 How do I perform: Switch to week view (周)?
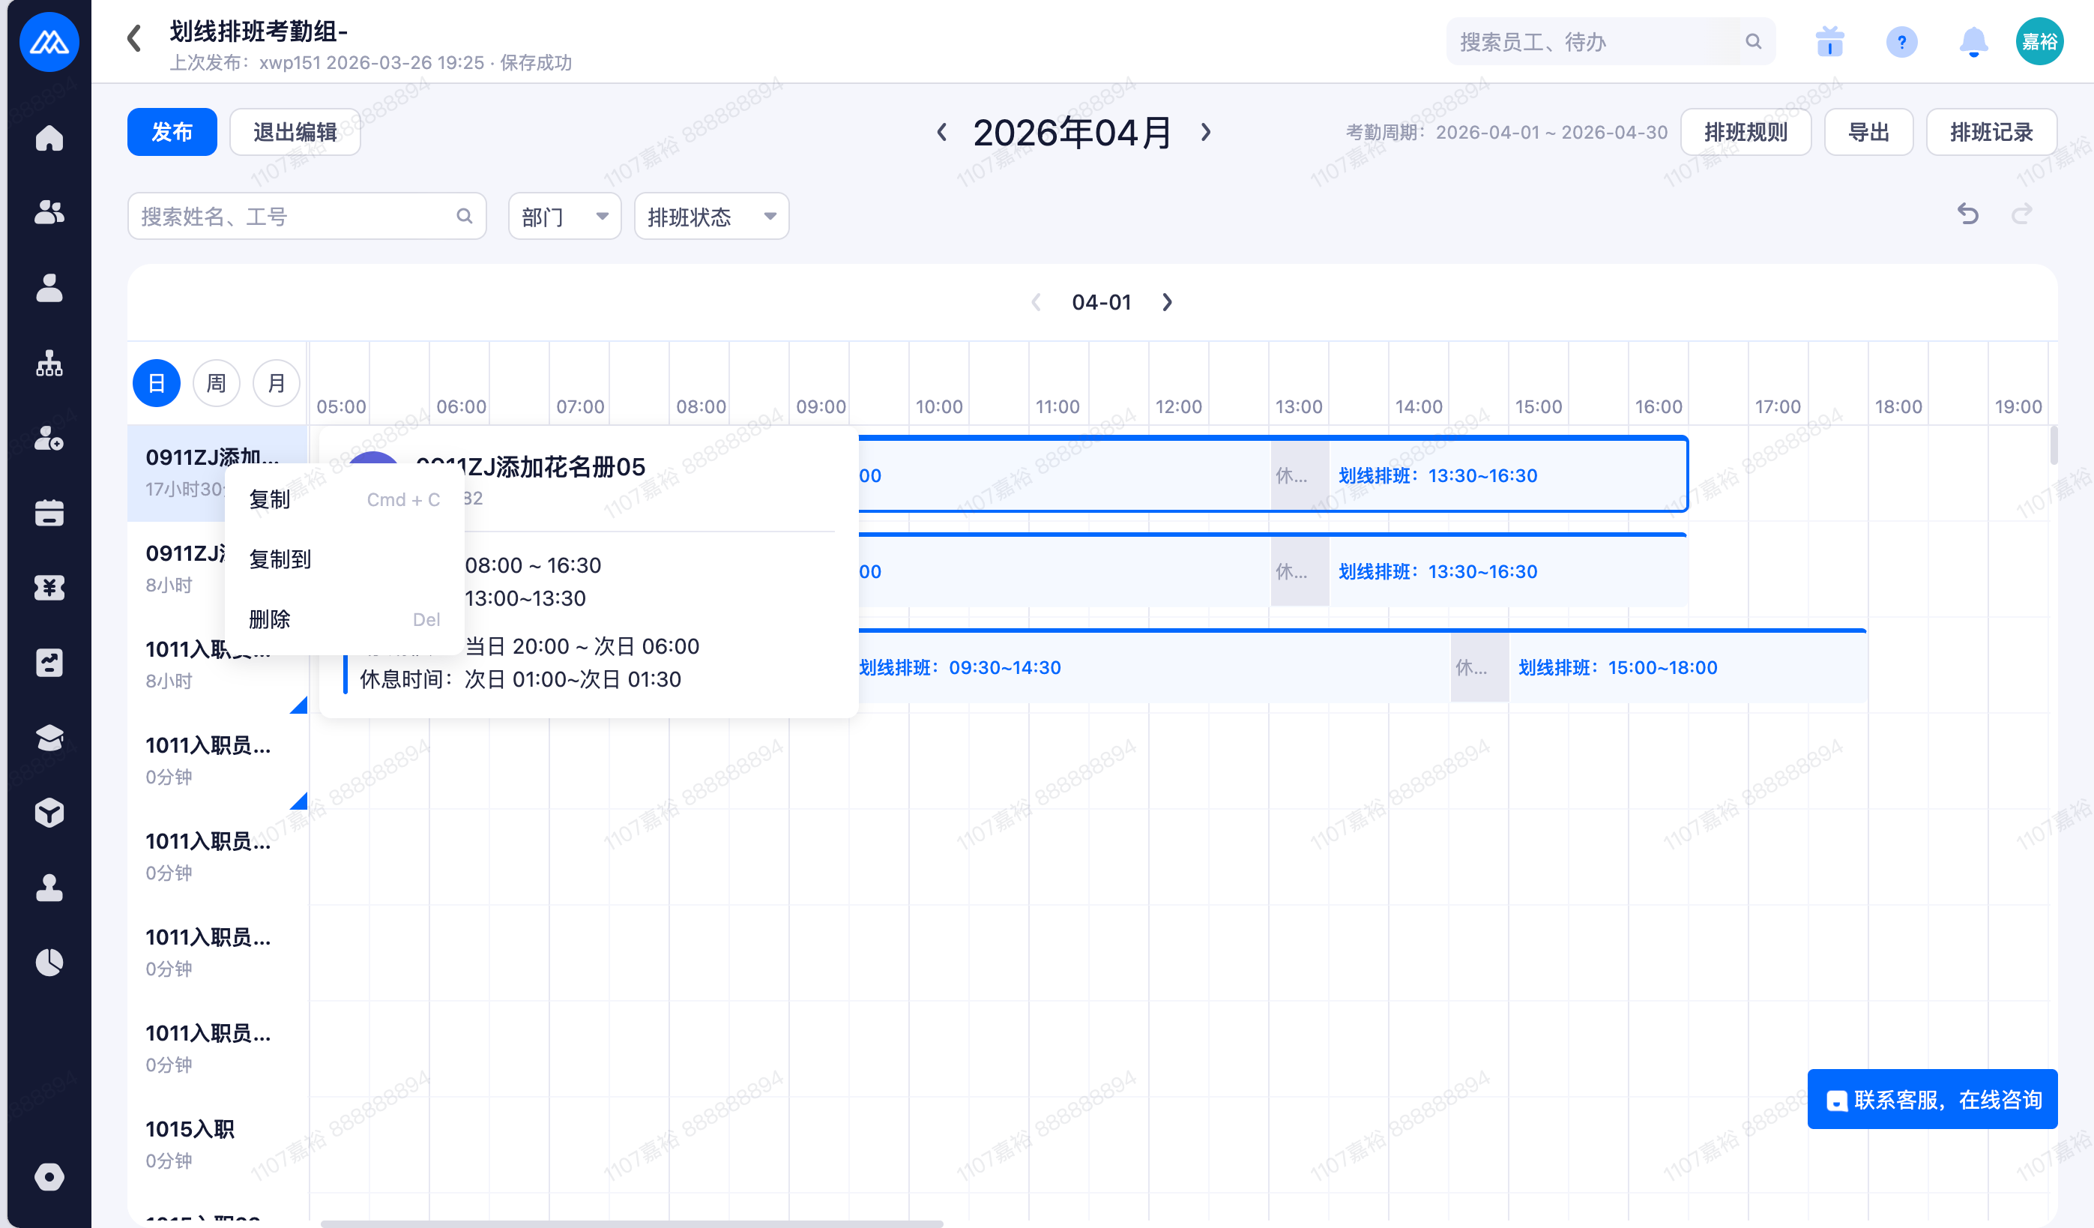click(x=216, y=383)
